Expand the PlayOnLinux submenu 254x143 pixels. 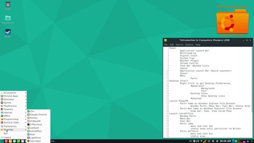click(x=13, y=106)
